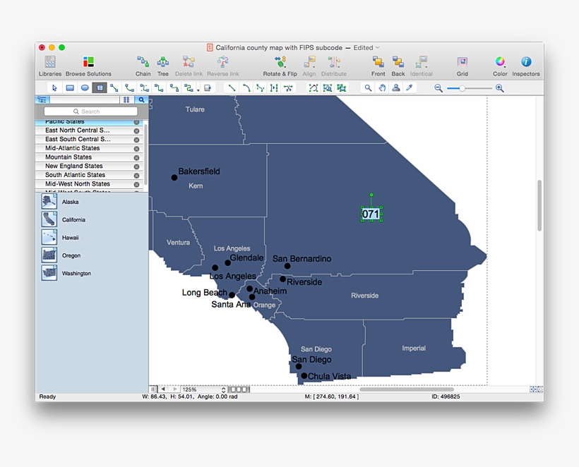Click the Ventura county label
579x467 pixels.
(x=178, y=243)
